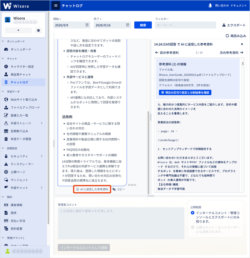
Task: Click the エクスポート download icon
Action: pos(224,25)
